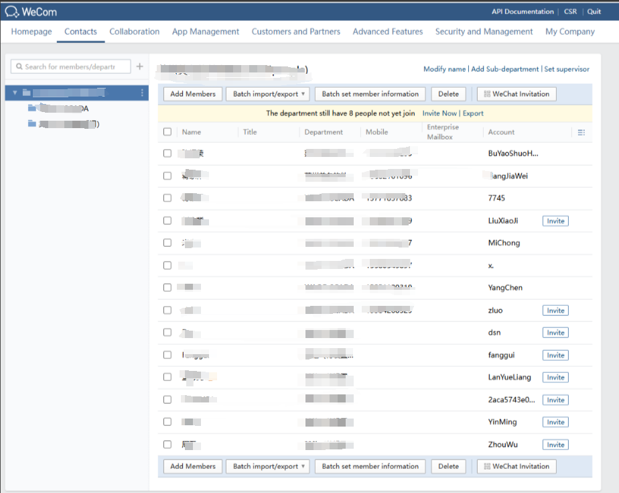Click the Invite Now link
The image size is (619, 493).
439,113
